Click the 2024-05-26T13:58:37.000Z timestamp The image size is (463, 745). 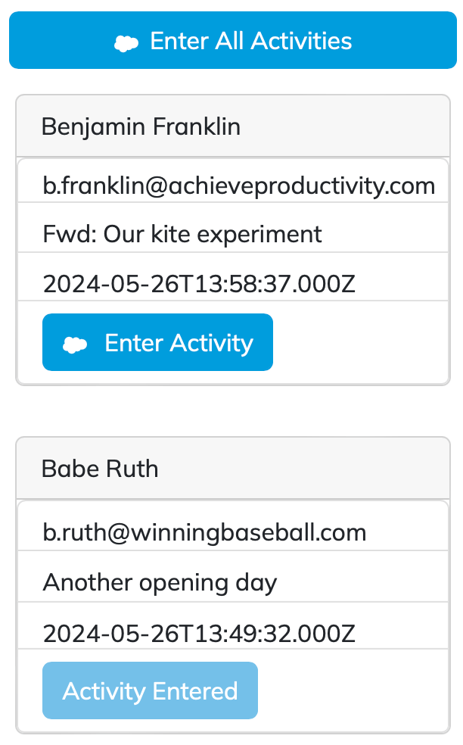[x=199, y=283]
